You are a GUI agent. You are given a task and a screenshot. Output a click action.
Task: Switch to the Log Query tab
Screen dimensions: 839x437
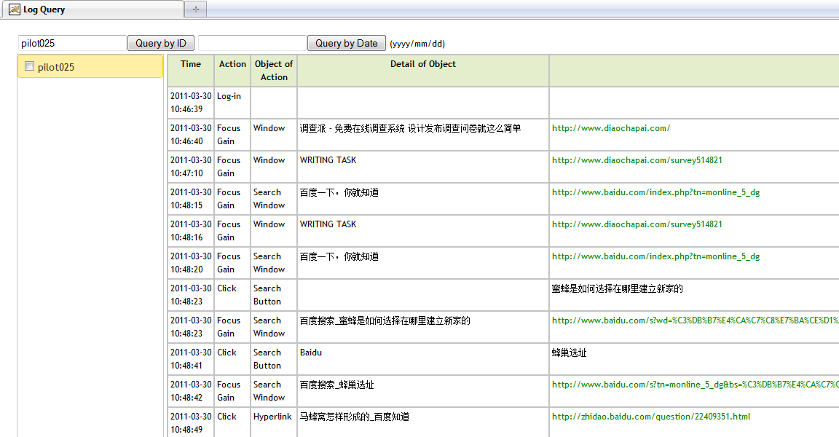tap(92, 9)
